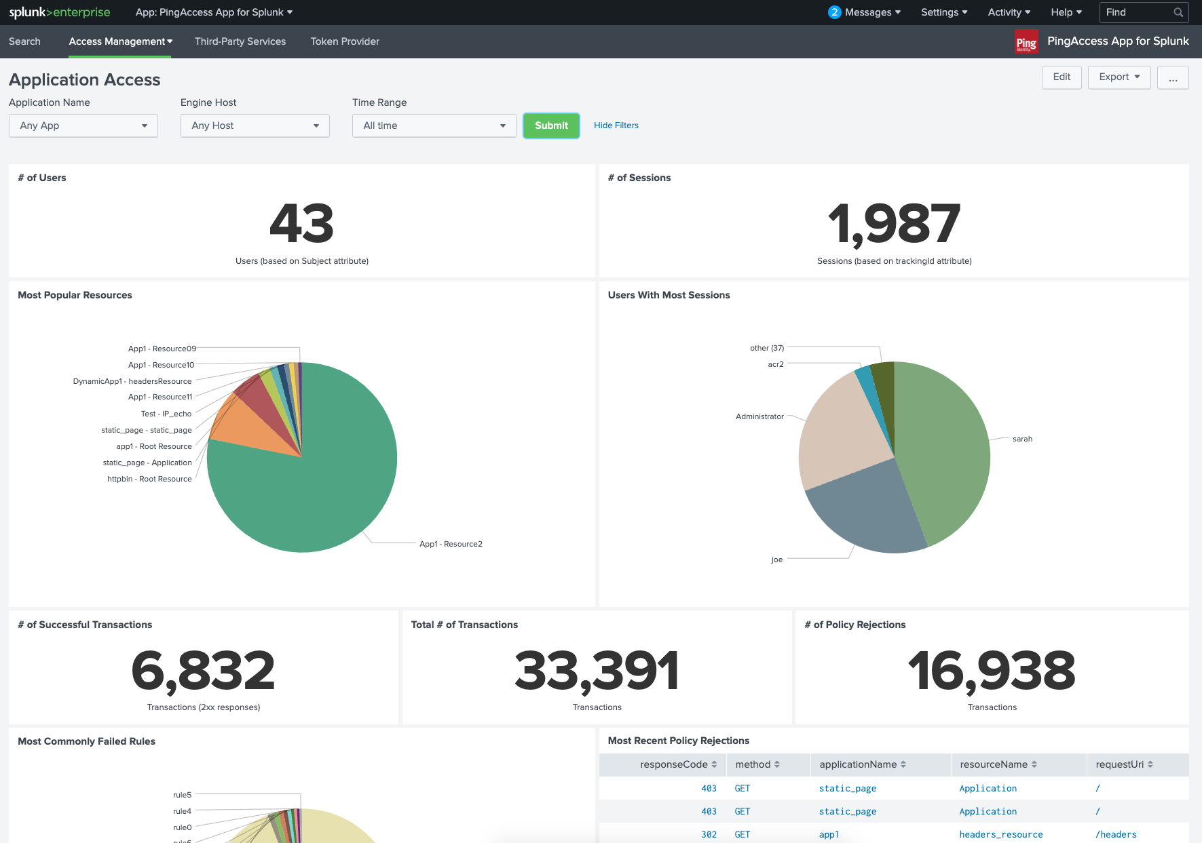Image resolution: width=1202 pixels, height=843 pixels.
Task: Click the 'App1 - Resource11' pie label
Action: click(160, 397)
